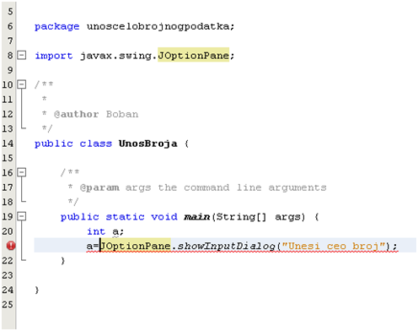Click the @param tag in Javadoc
The height and width of the screenshot is (331, 418).
99,187
